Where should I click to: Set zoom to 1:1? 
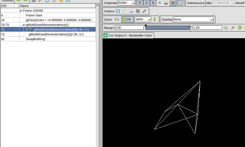(117, 20)
